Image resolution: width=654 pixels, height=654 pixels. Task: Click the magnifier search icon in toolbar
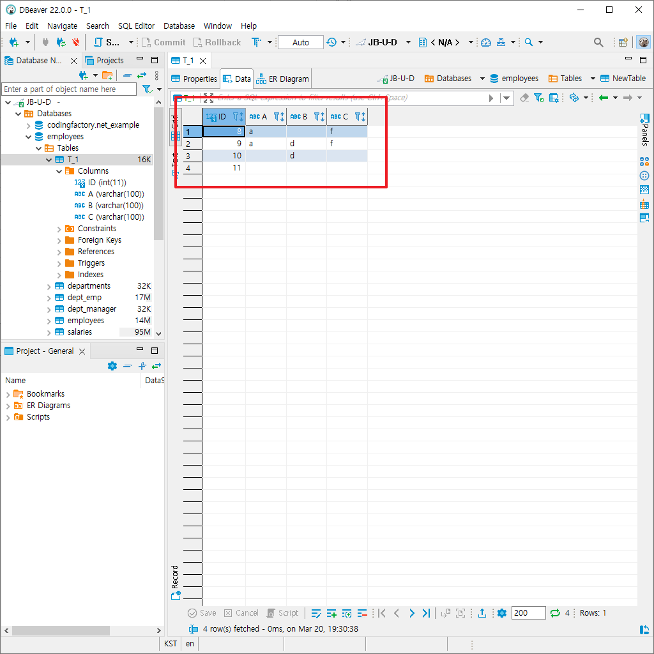pyautogui.click(x=528, y=42)
